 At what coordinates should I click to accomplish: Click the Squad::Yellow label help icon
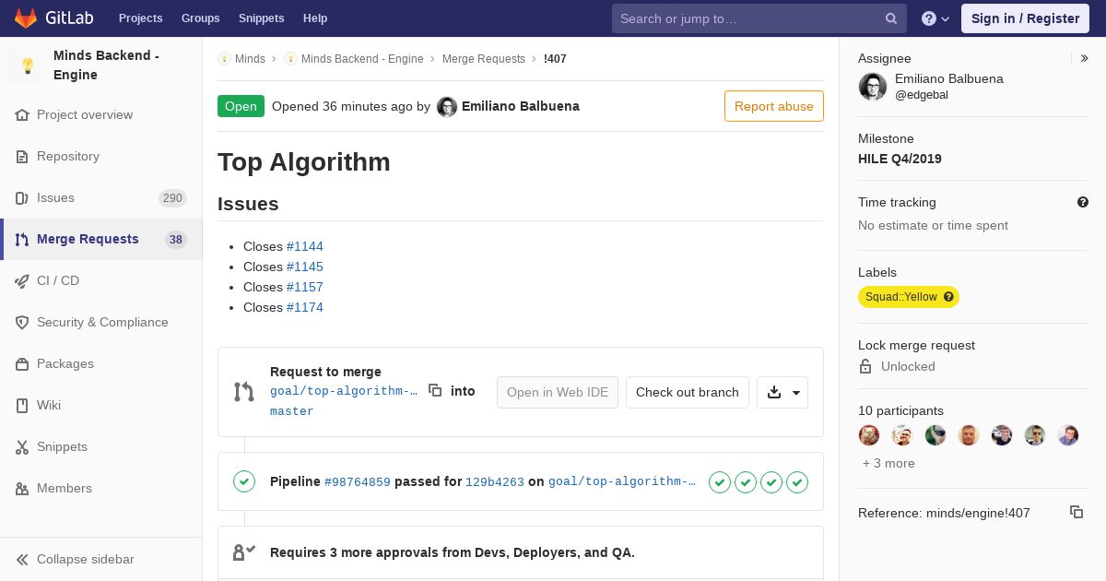[x=948, y=297]
